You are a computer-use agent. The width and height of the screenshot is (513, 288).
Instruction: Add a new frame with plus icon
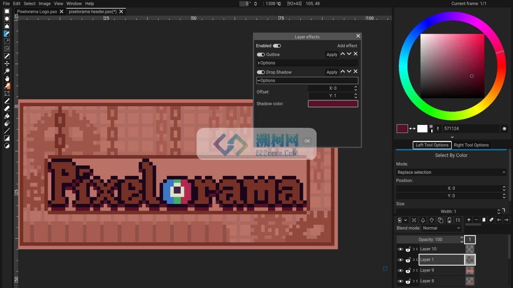coord(469,220)
